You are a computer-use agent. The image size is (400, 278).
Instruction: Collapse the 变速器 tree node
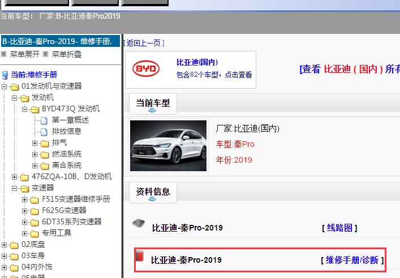(15, 188)
